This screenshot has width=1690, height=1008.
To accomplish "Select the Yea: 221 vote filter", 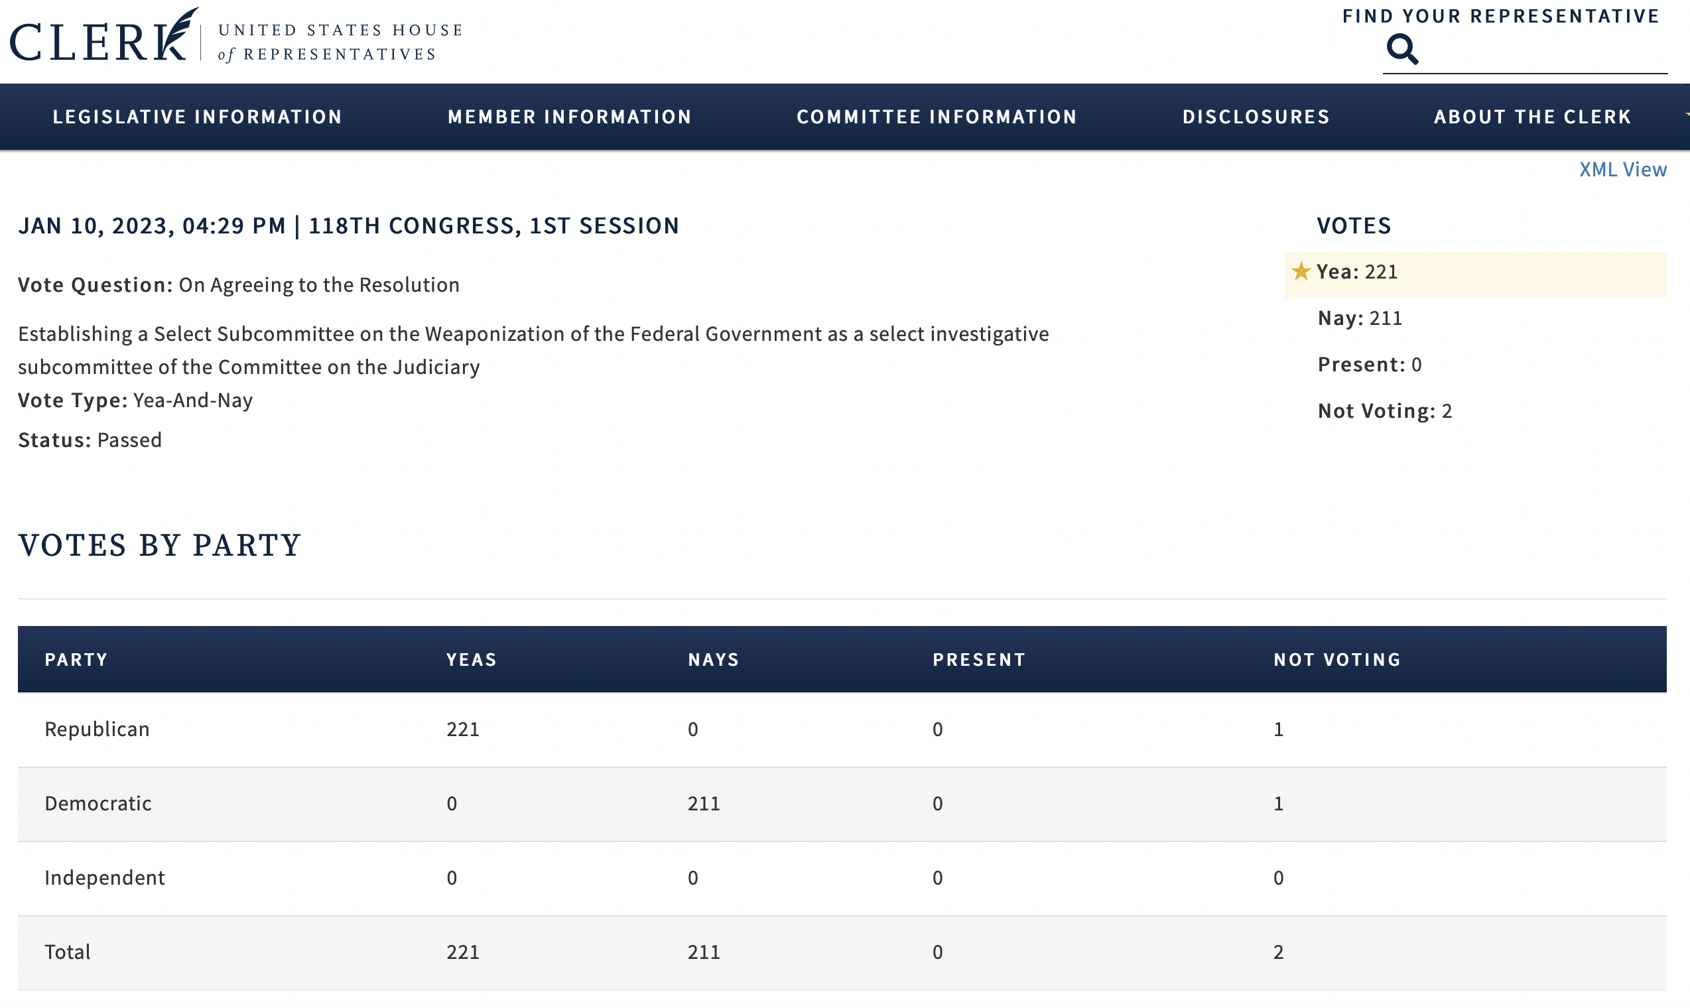I will (1475, 275).
